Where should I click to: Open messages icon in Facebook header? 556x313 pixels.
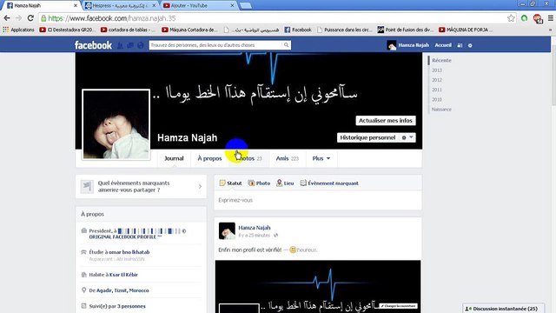click(x=130, y=45)
